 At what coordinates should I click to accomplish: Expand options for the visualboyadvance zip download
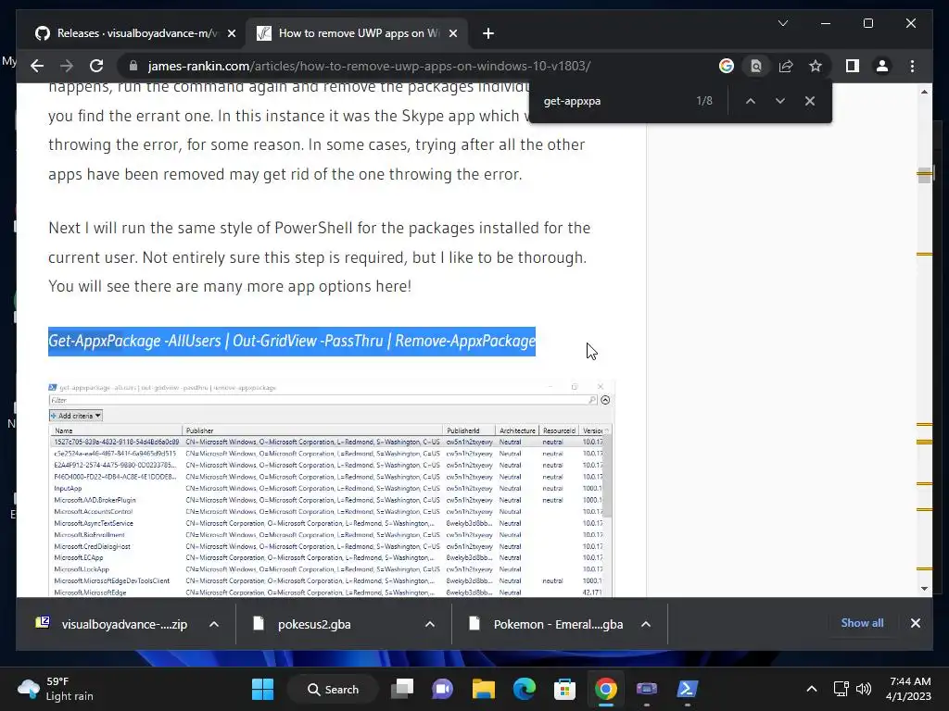click(x=214, y=624)
